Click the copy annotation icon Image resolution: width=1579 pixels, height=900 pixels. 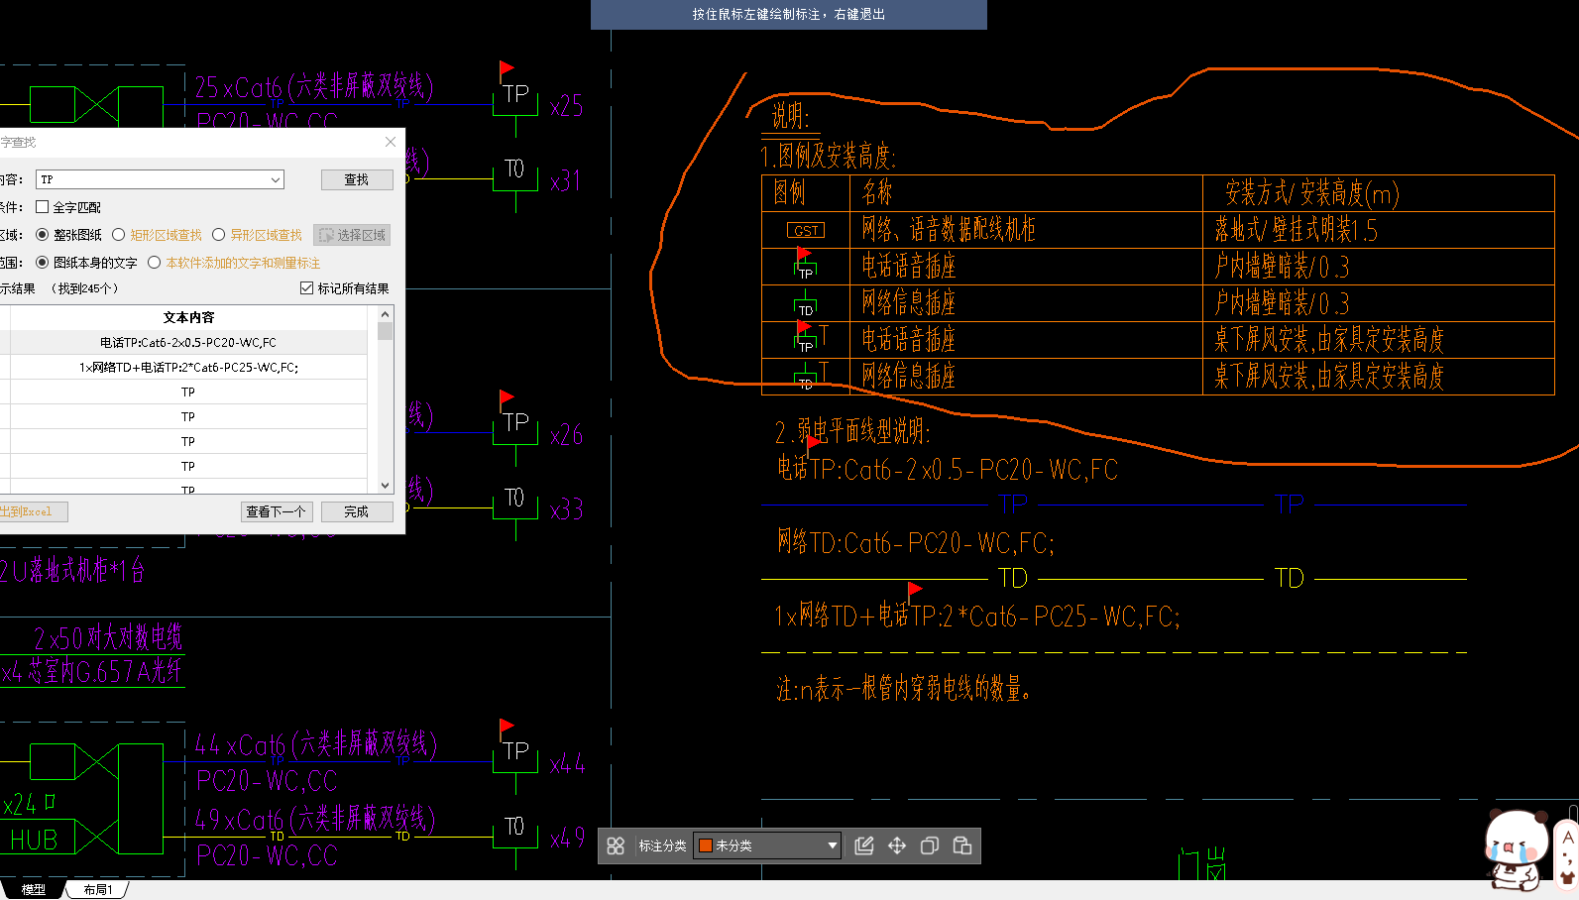tap(930, 845)
